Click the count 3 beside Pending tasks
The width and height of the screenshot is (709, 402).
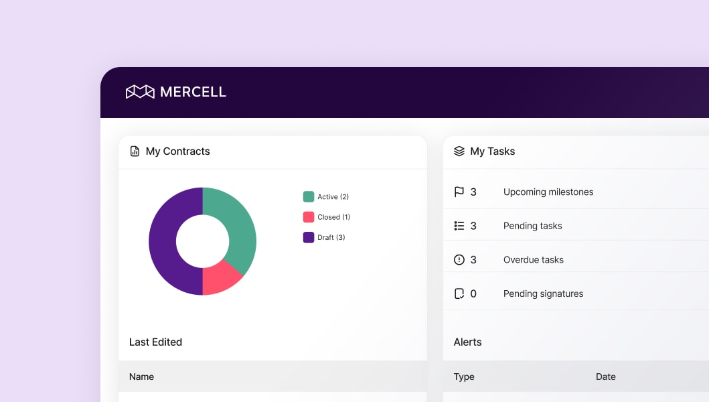[x=473, y=226]
